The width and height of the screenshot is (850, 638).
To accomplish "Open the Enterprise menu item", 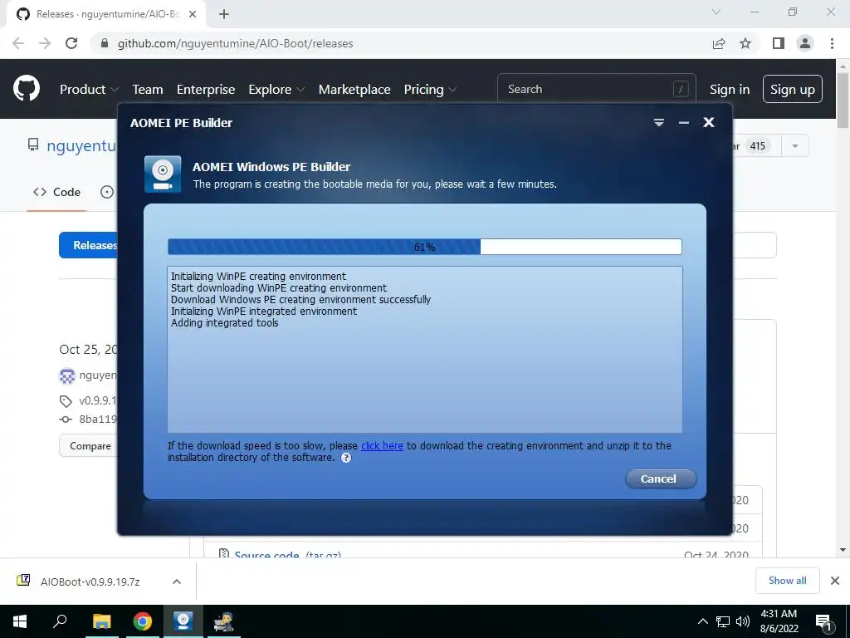I will click(206, 90).
